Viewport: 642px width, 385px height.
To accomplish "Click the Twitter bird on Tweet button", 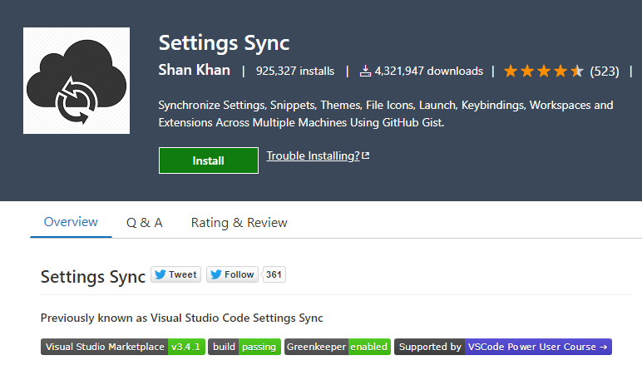I will (160, 274).
